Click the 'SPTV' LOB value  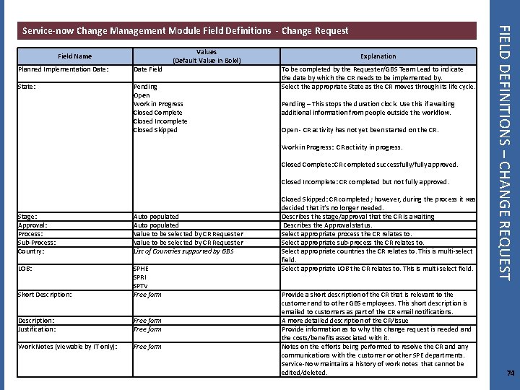coord(141,286)
